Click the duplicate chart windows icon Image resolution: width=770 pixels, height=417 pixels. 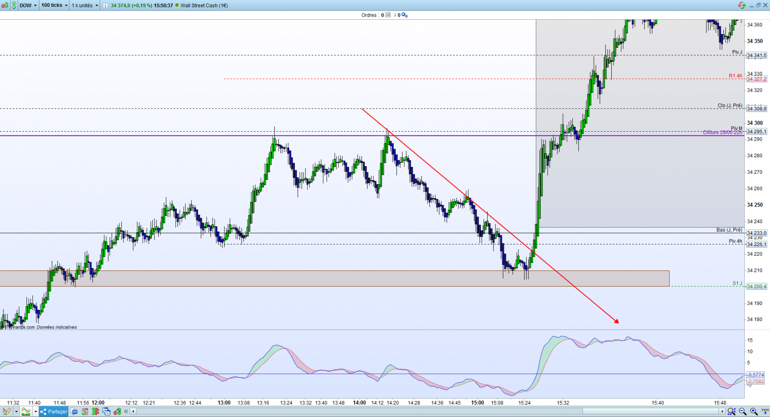pos(106,411)
